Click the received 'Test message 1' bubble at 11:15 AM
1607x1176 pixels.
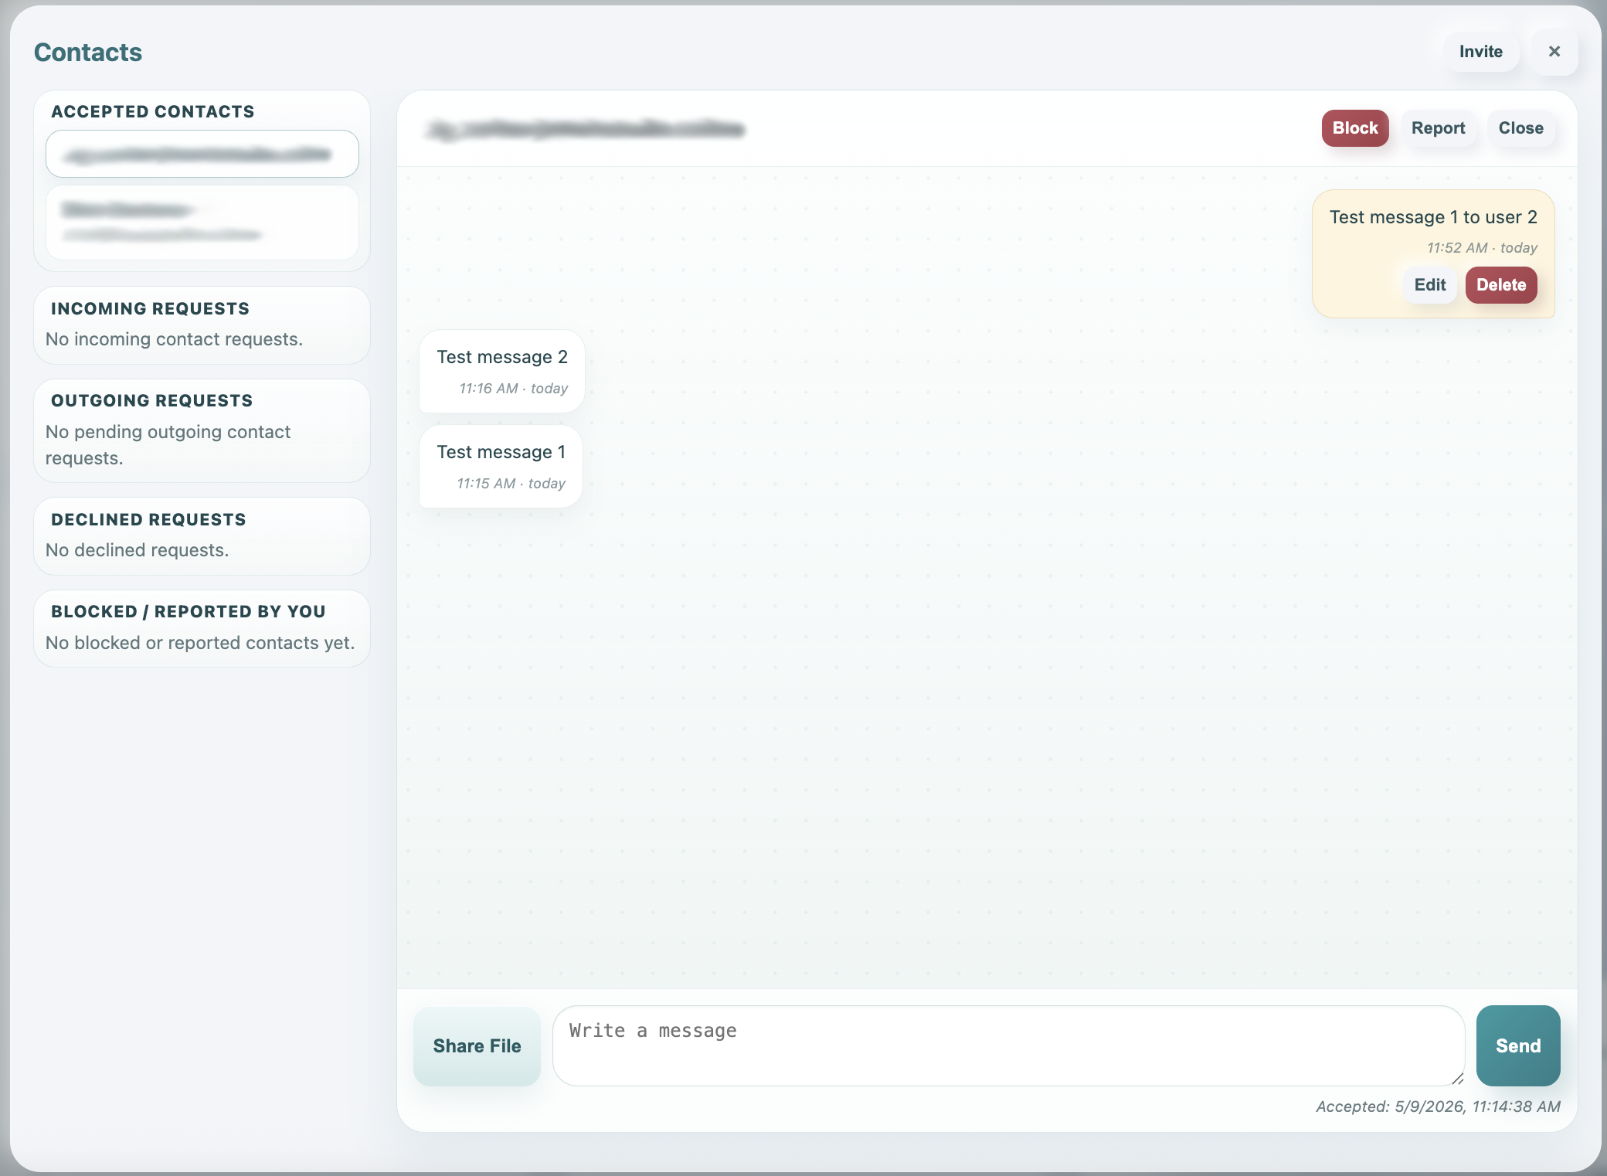501,467
